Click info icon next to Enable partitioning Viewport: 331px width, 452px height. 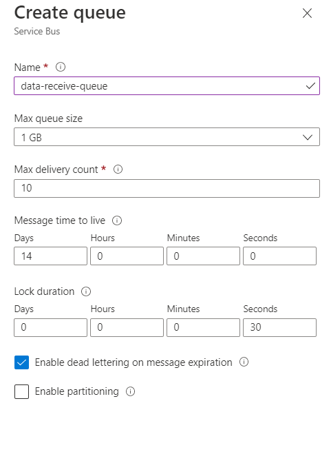coord(130,391)
